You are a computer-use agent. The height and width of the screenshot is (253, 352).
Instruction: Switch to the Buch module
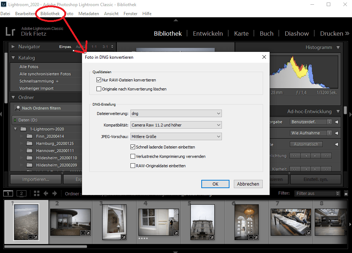pyautogui.click(x=266, y=34)
